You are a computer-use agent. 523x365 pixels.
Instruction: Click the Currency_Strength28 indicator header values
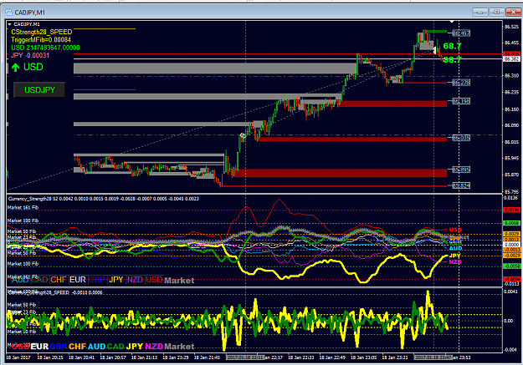[104, 199]
